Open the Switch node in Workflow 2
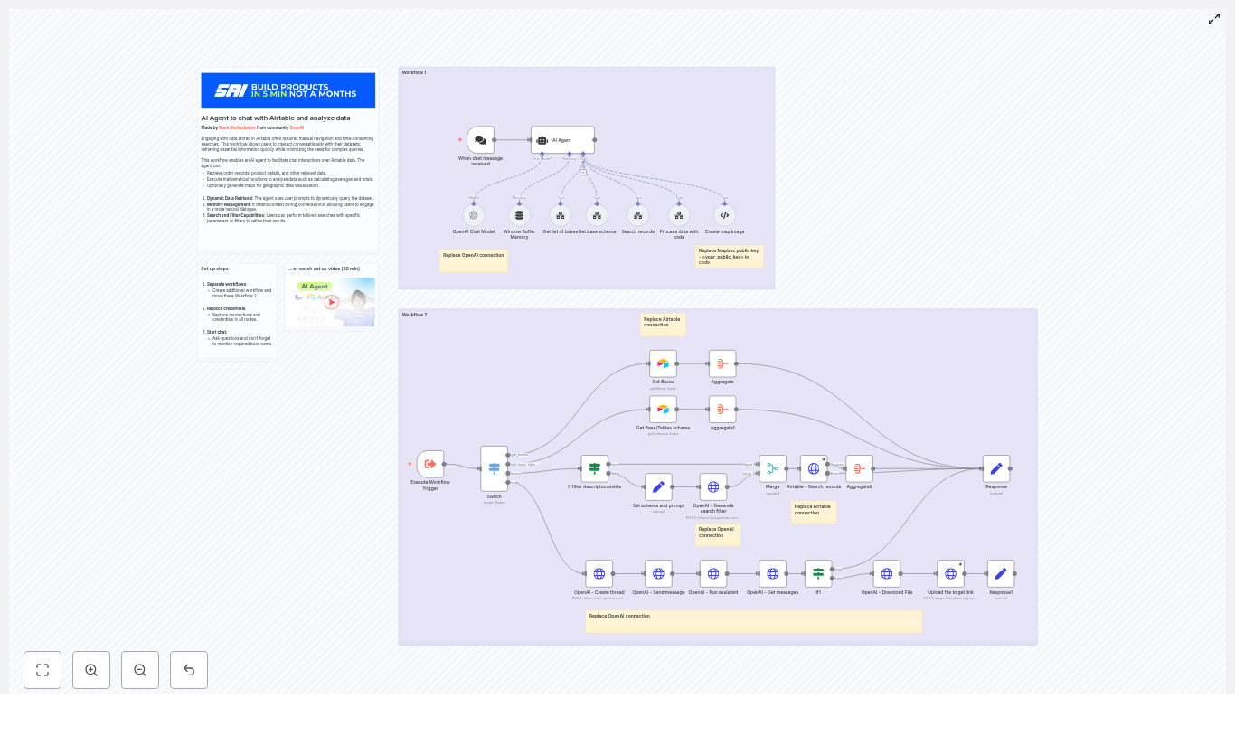The width and height of the screenshot is (1235, 736). click(494, 468)
